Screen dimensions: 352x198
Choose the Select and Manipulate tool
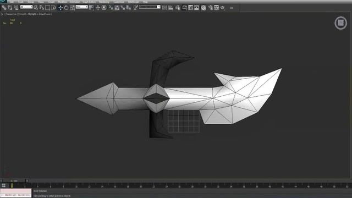click(98, 8)
